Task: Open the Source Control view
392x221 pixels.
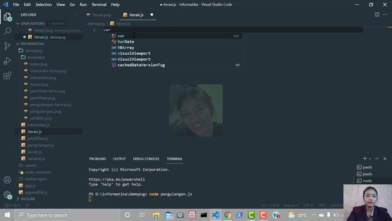Action: [7, 46]
